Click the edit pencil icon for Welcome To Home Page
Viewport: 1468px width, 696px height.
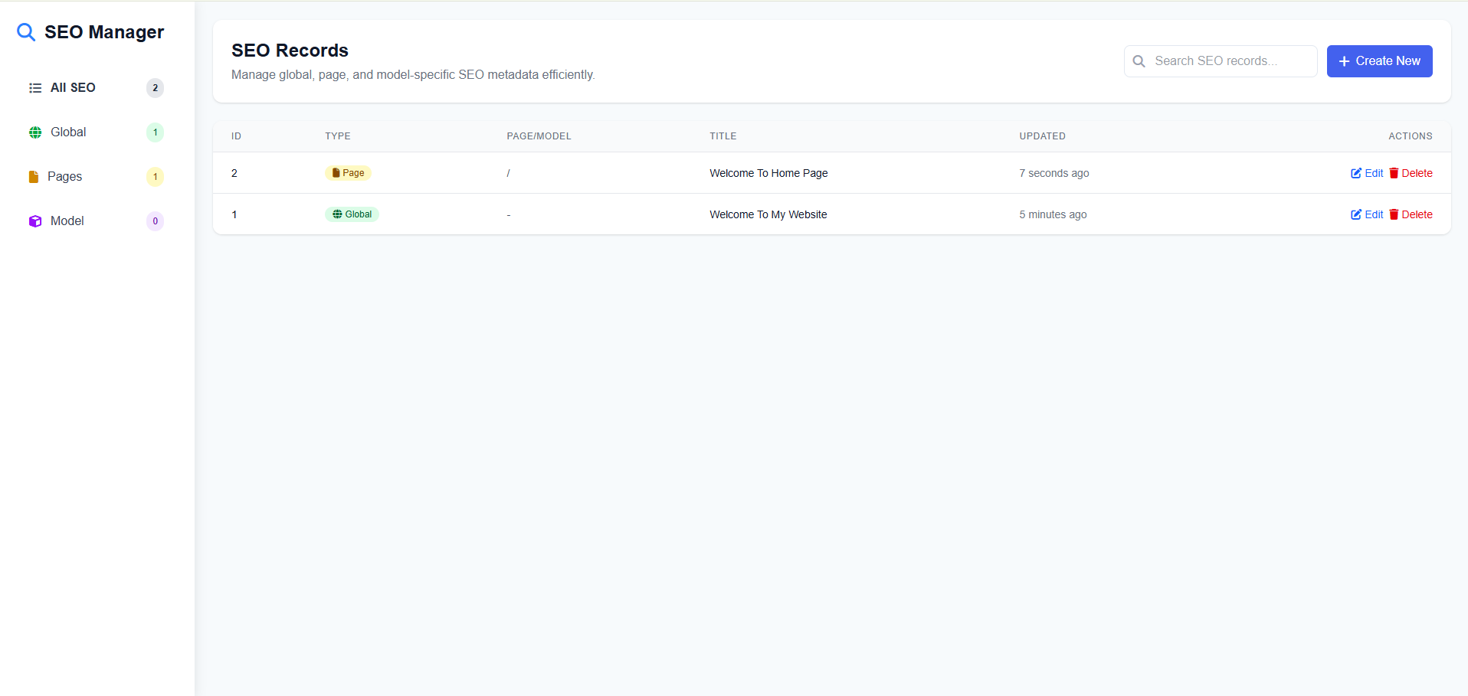click(x=1356, y=172)
